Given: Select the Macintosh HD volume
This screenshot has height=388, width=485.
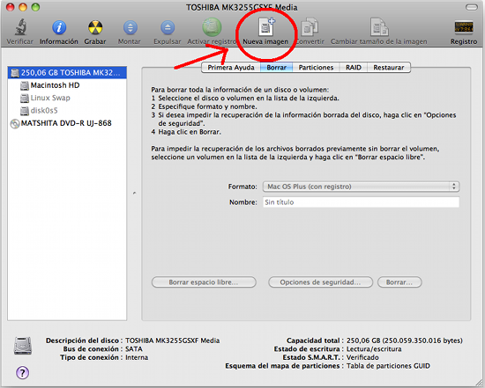Looking at the screenshot, I should (67, 85).
